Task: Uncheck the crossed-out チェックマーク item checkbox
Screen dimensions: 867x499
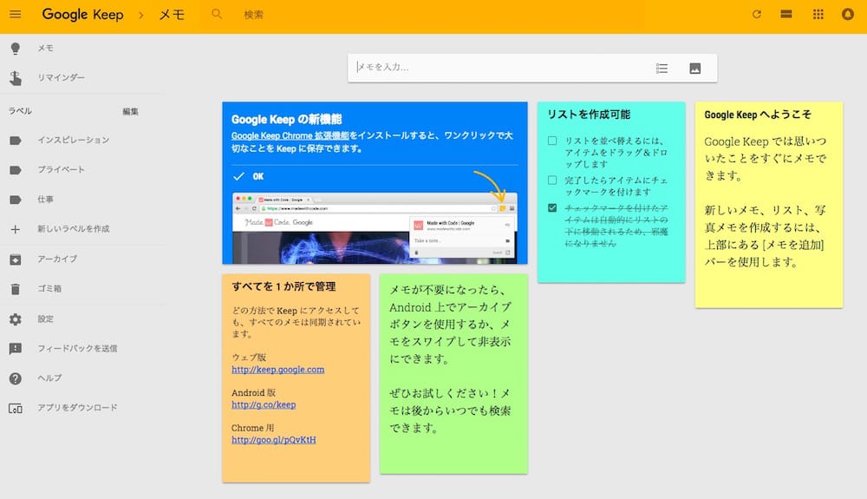Action: 552,208
